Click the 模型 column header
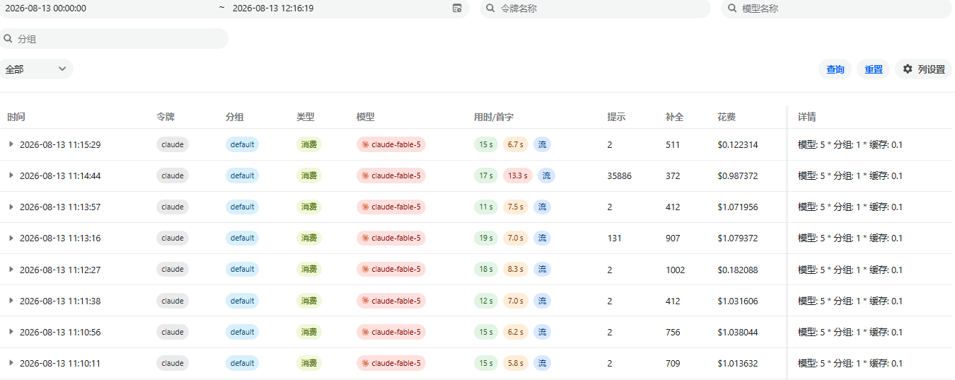955x380 pixels. [x=366, y=117]
